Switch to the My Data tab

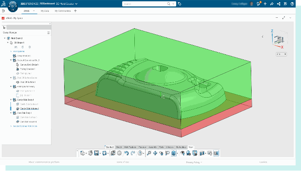point(45,11)
